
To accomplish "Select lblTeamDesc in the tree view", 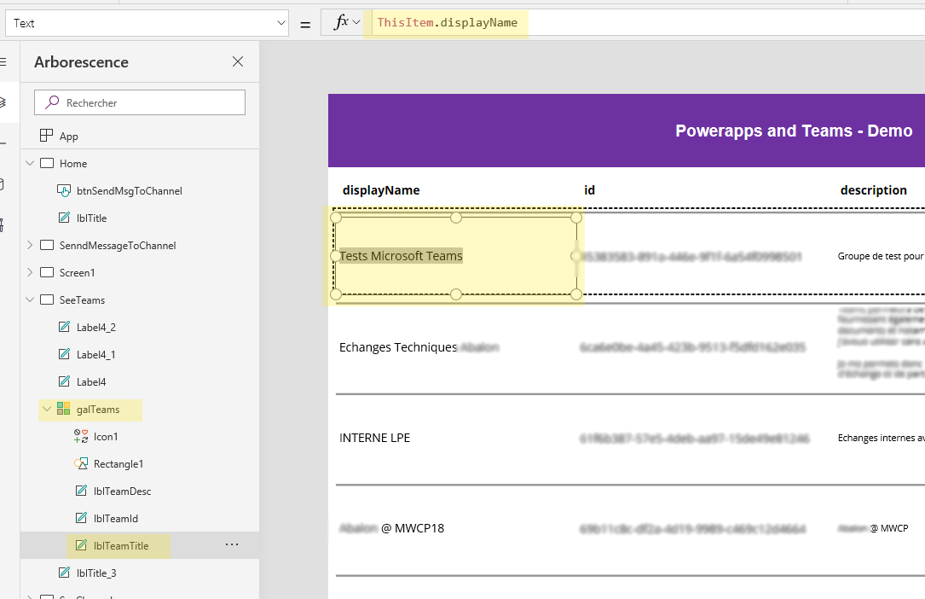I will (x=122, y=491).
